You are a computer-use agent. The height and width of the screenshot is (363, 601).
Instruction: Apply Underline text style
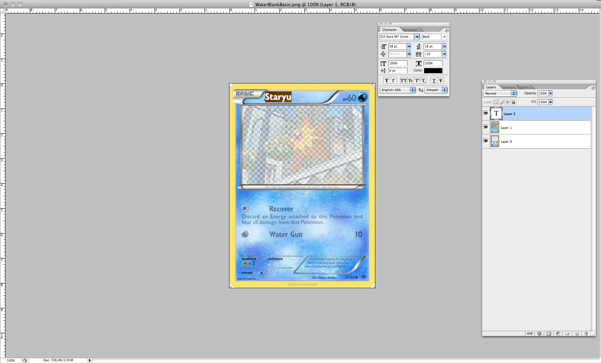click(434, 80)
